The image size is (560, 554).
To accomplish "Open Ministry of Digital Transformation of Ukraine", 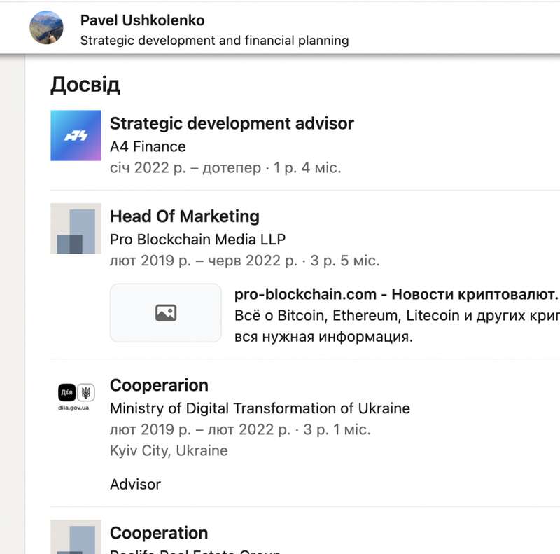I will coord(260,408).
